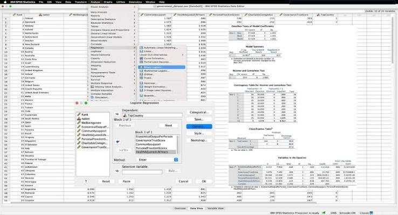Screen dimensions: 398x215
Task: Click the Curve Estimation icon
Action: pyautogui.click(x=141, y=58)
